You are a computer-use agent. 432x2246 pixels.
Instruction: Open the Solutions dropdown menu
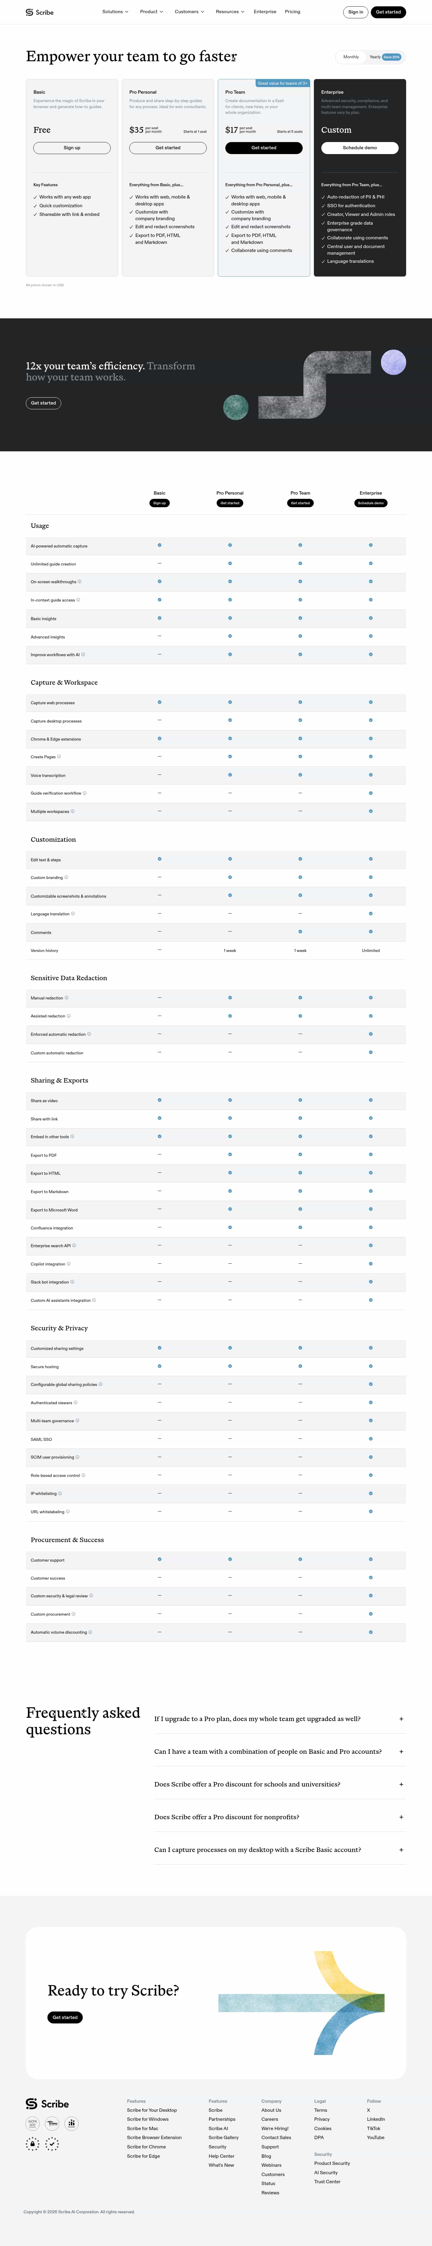(x=115, y=12)
